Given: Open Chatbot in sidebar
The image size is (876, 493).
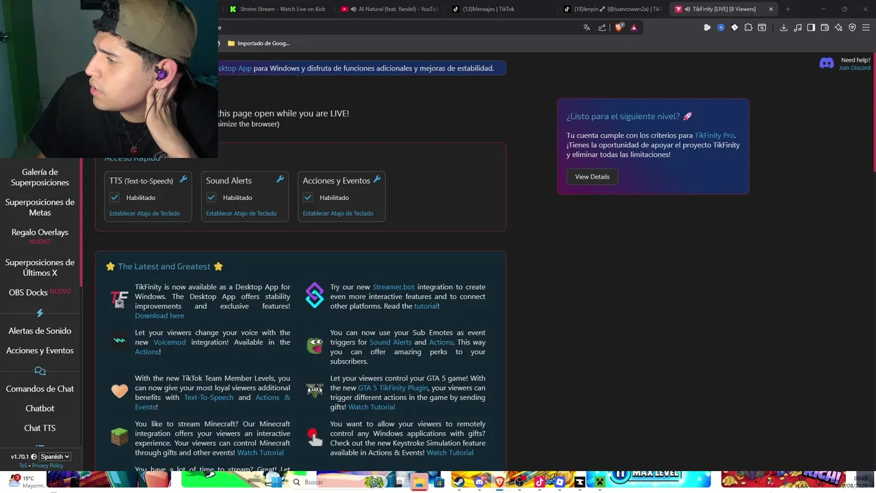Looking at the screenshot, I should point(40,408).
